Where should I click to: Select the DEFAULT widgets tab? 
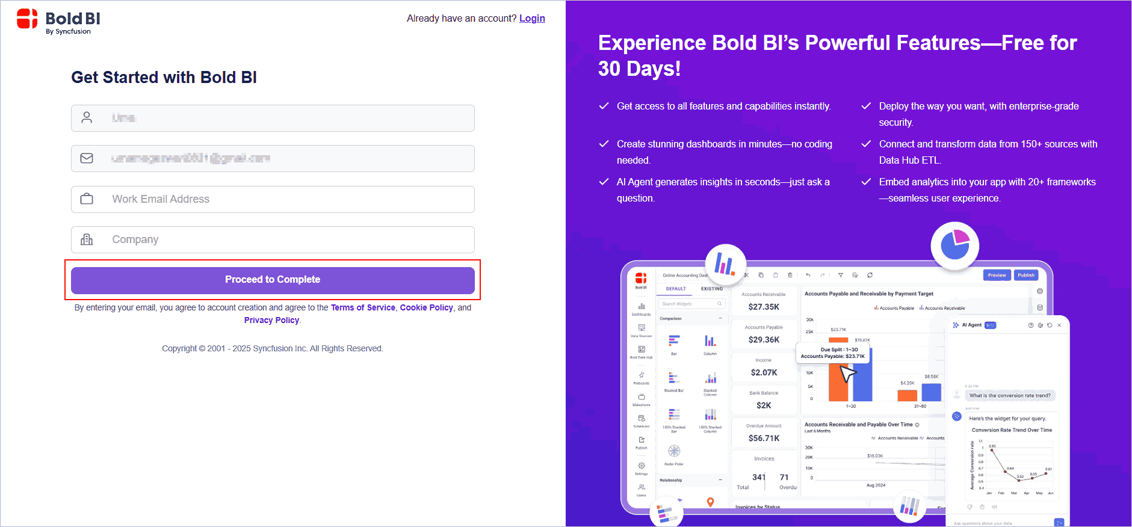[676, 289]
